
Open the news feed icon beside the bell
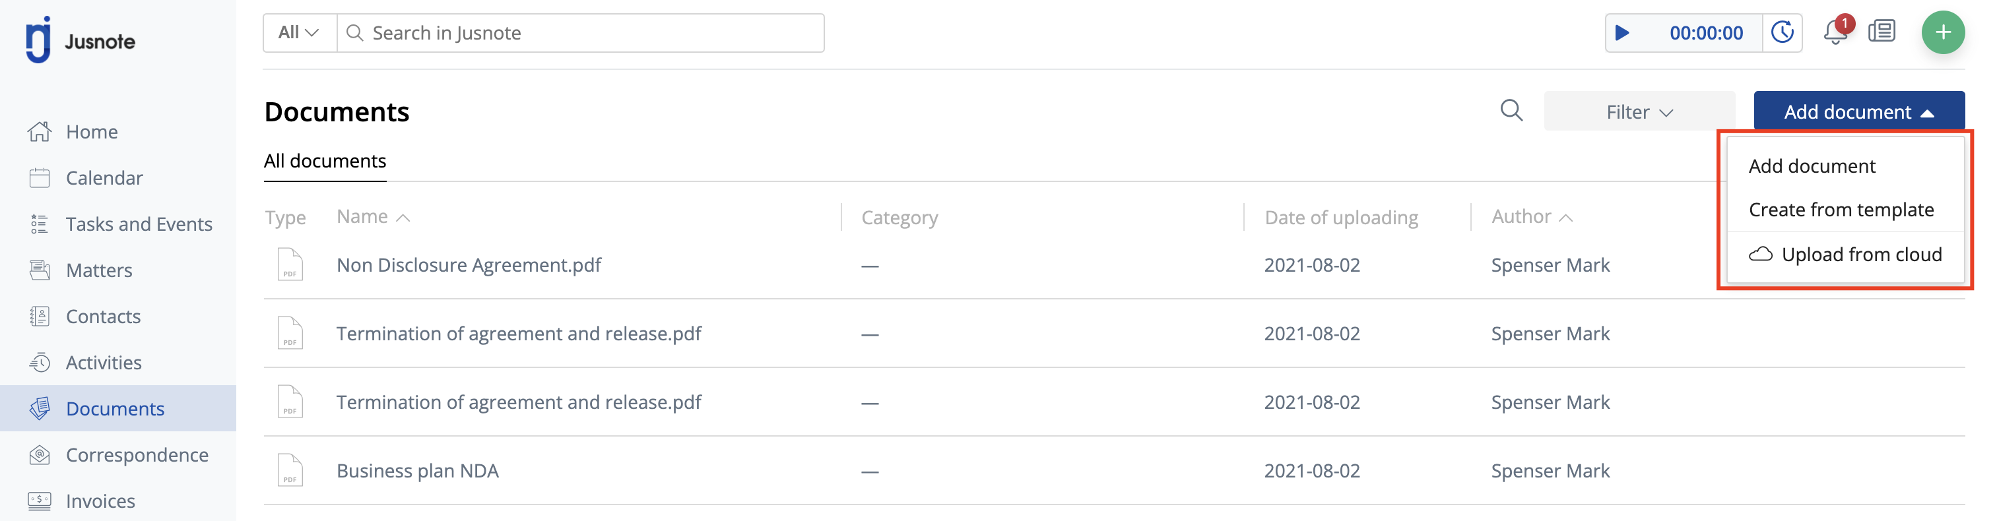pyautogui.click(x=1882, y=32)
